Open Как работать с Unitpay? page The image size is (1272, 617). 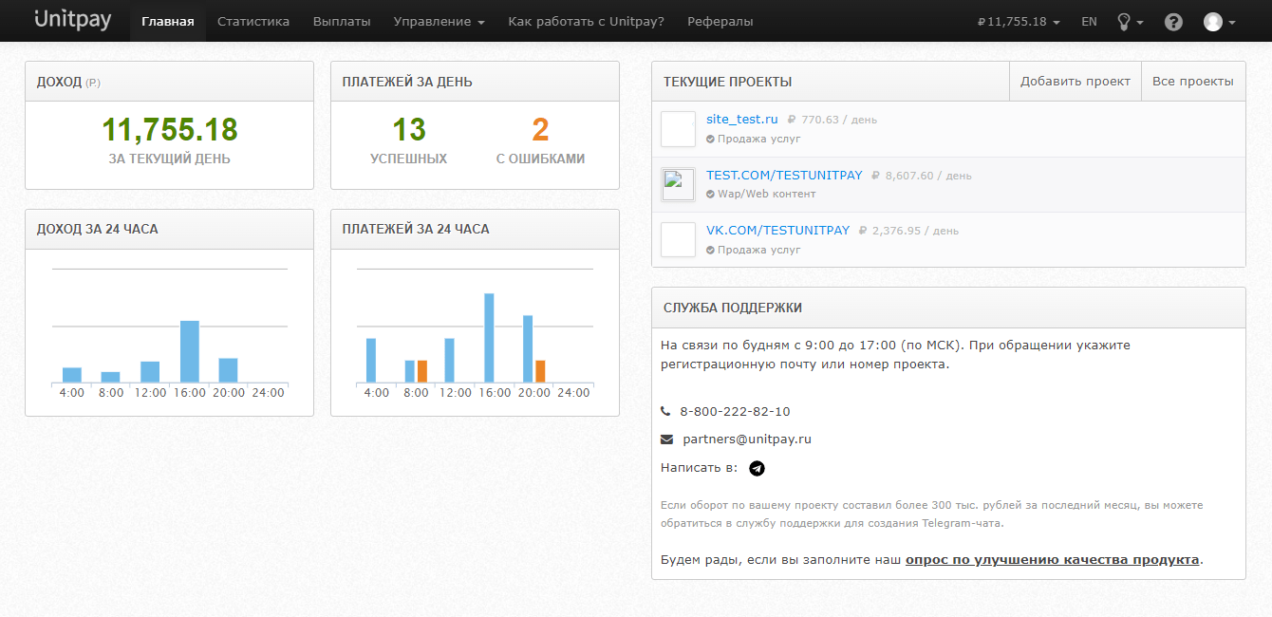tap(586, 21)
